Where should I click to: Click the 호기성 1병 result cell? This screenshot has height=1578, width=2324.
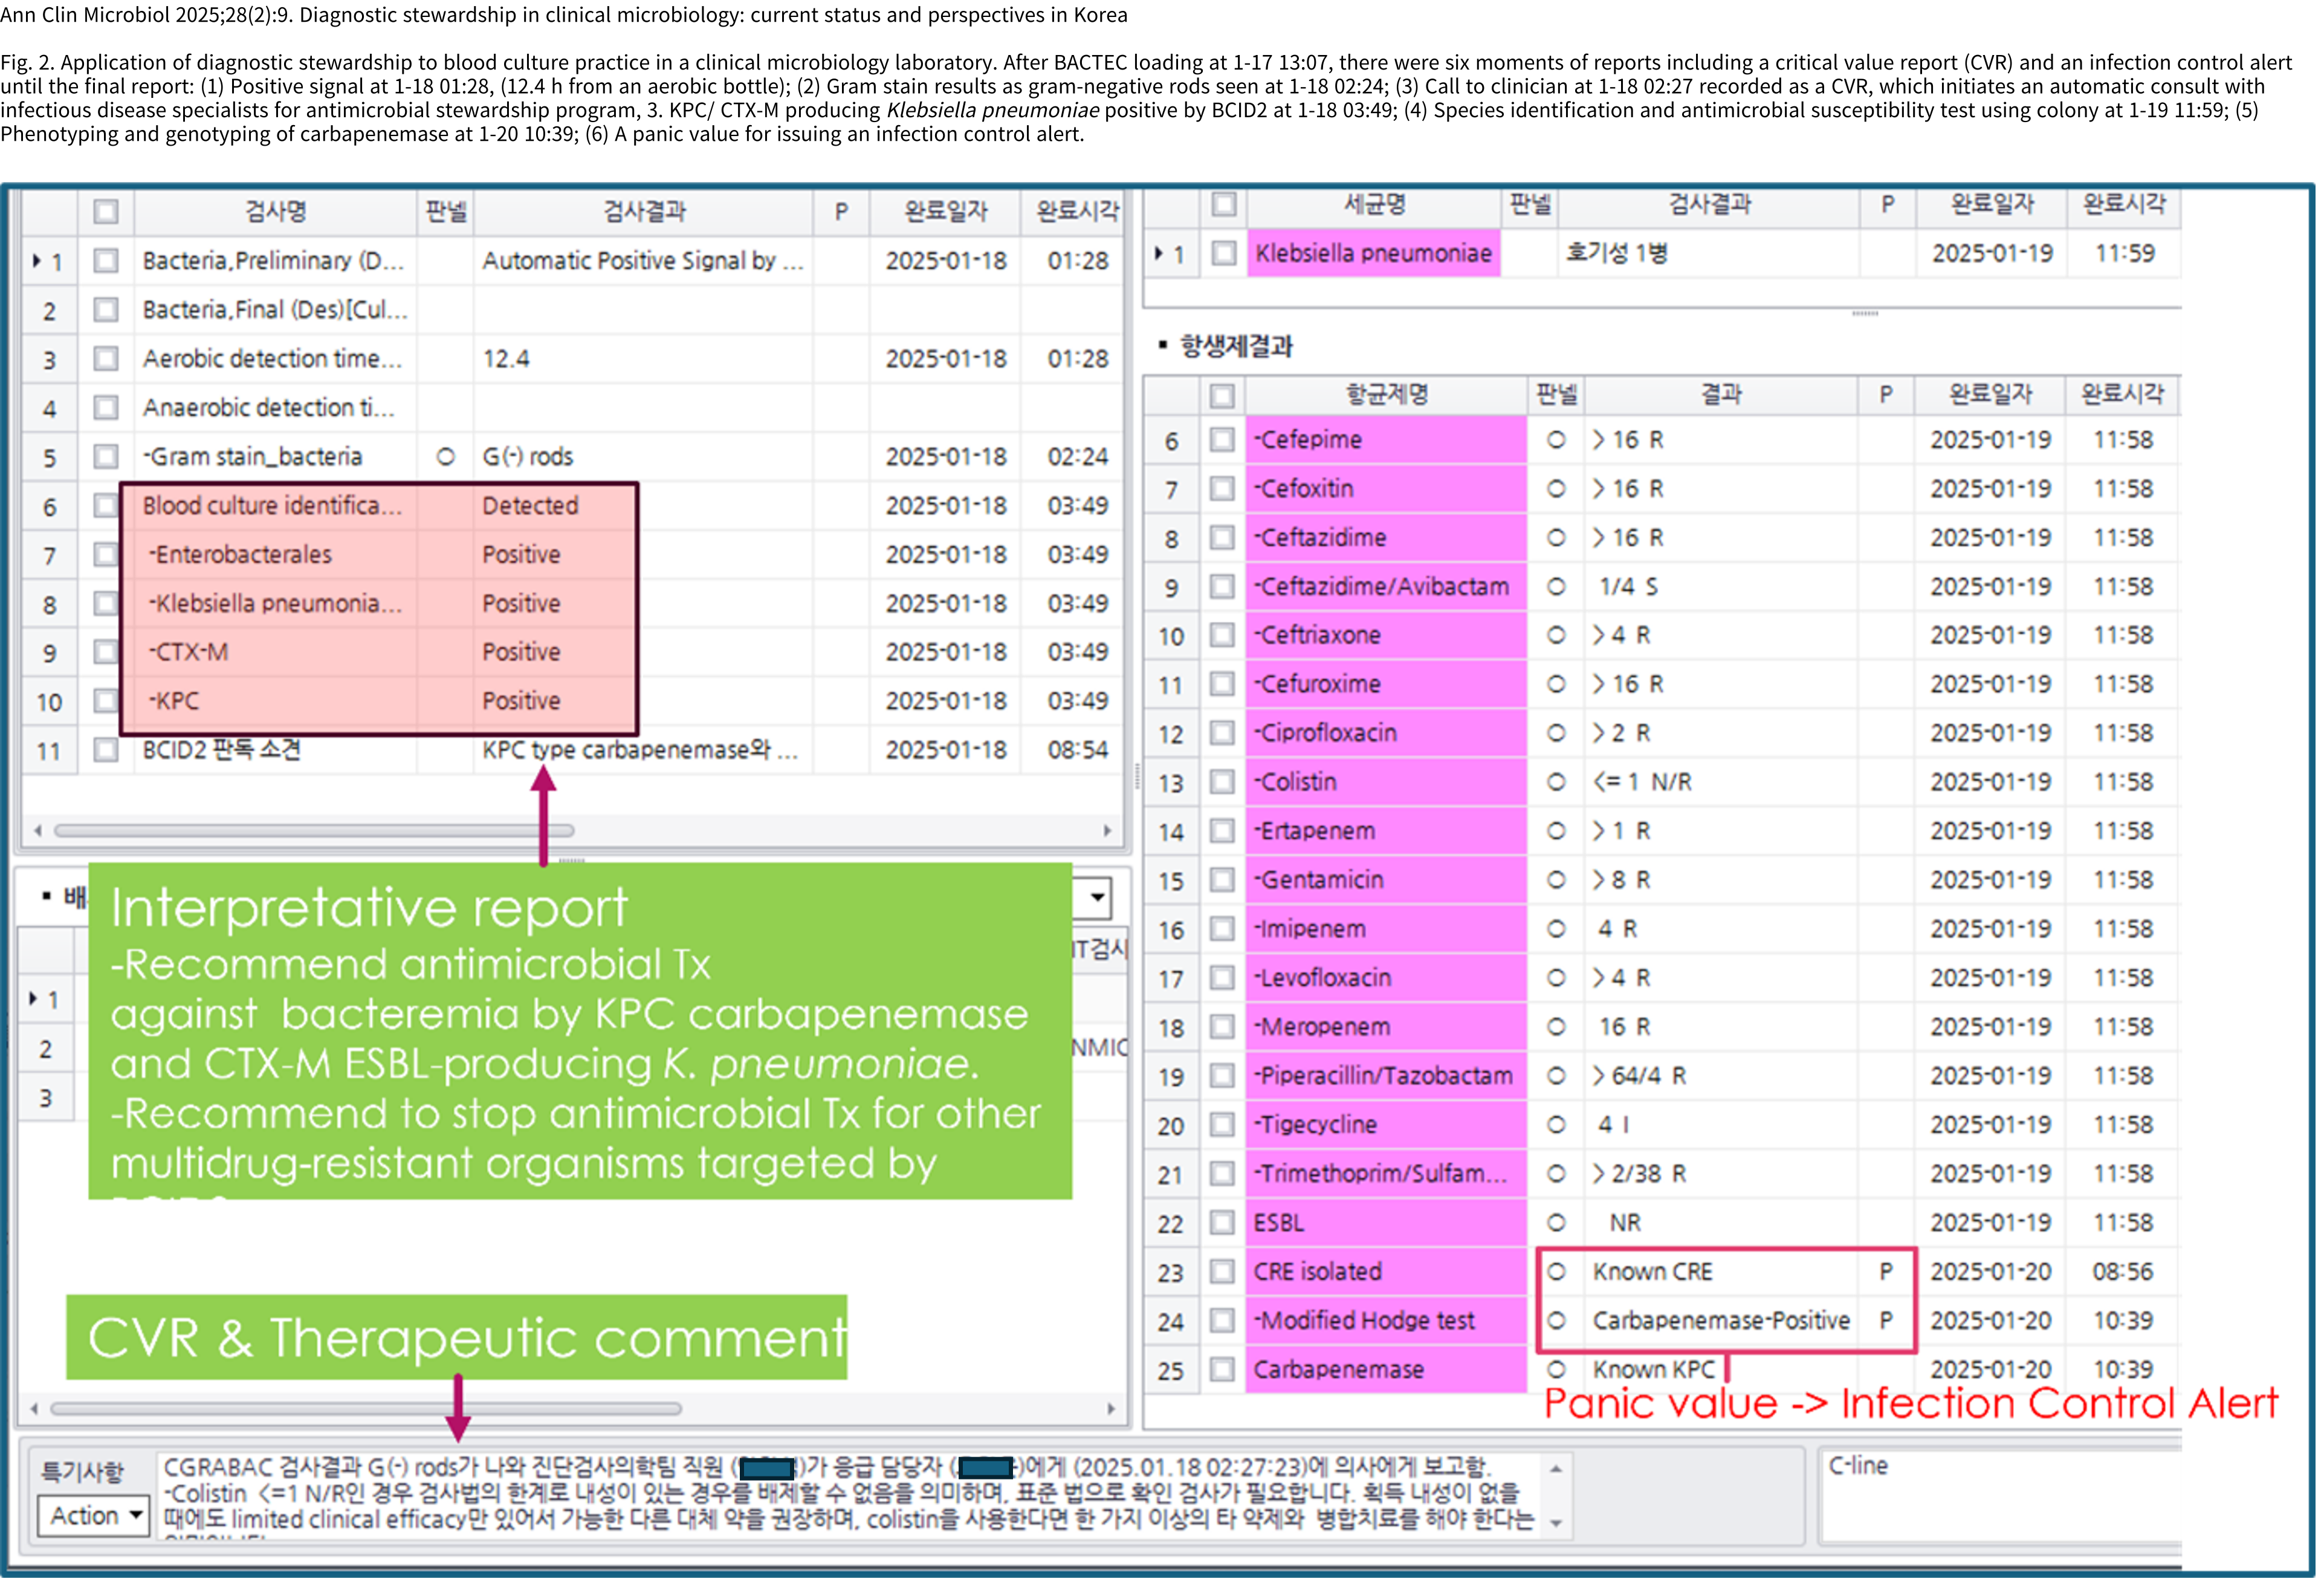click(x=1709, y=253)
